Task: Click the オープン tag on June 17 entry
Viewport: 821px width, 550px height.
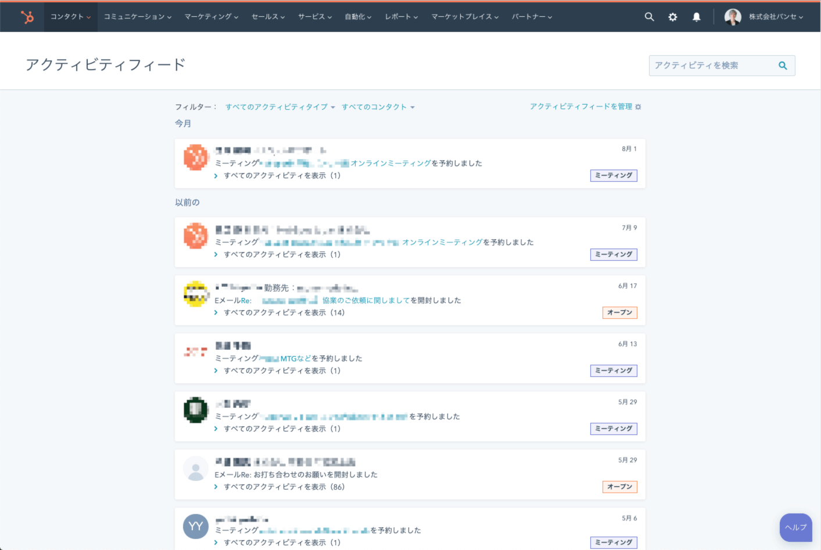Action: click(x=619, y=312)
